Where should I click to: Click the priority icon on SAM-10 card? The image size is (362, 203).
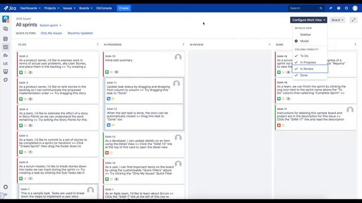pyautogui.click(x=111, y=72)
